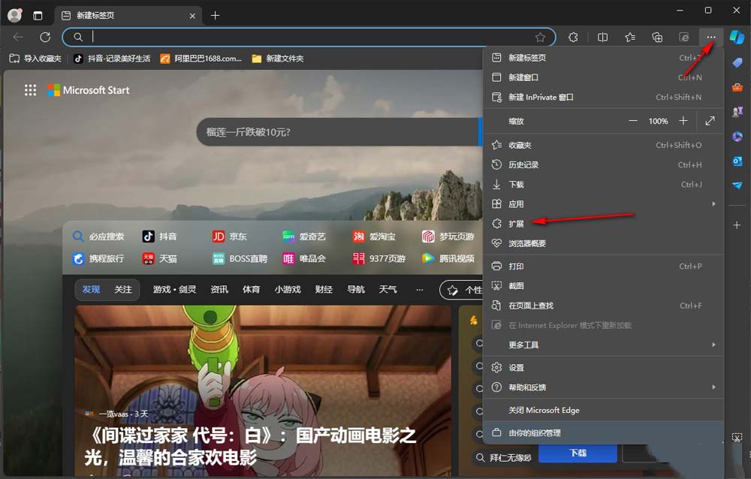751x479 pixels.
Task: Open the 腾讯视频 quick link
Action: coord(448,259)
